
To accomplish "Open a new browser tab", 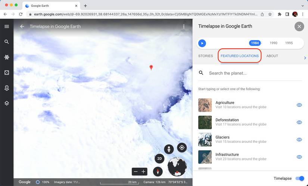I will (85, 6).
